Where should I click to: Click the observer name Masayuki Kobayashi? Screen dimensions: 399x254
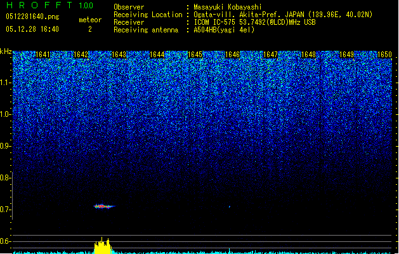tap(228, 7)
